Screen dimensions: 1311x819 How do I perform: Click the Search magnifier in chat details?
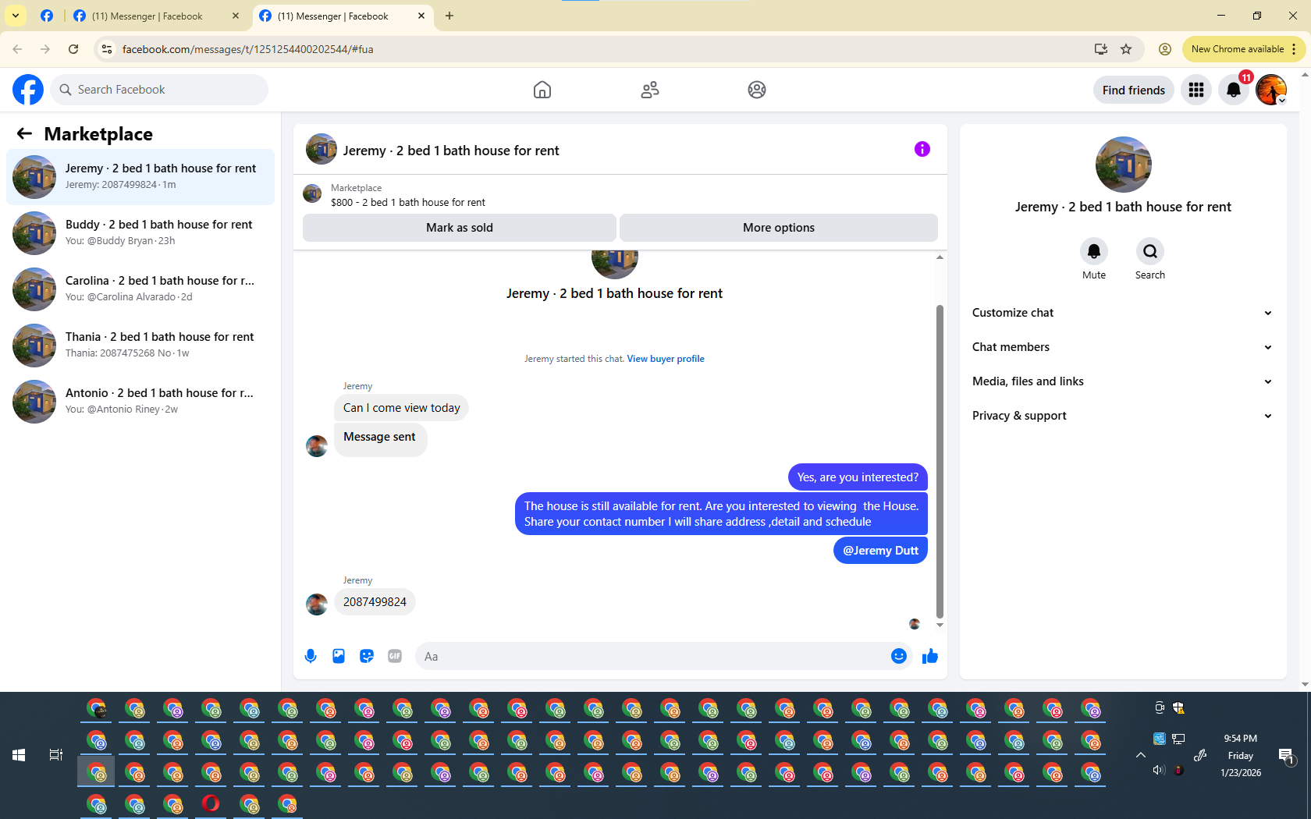(x=1150, y=251)
